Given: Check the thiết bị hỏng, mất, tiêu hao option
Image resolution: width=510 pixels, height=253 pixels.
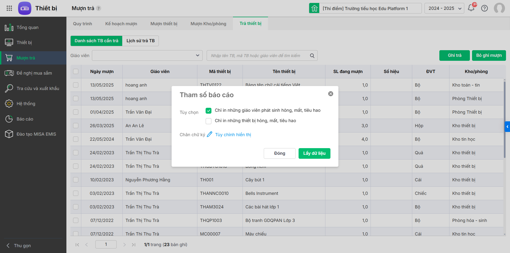Looking at the screenshot, I should pos(209,121).
